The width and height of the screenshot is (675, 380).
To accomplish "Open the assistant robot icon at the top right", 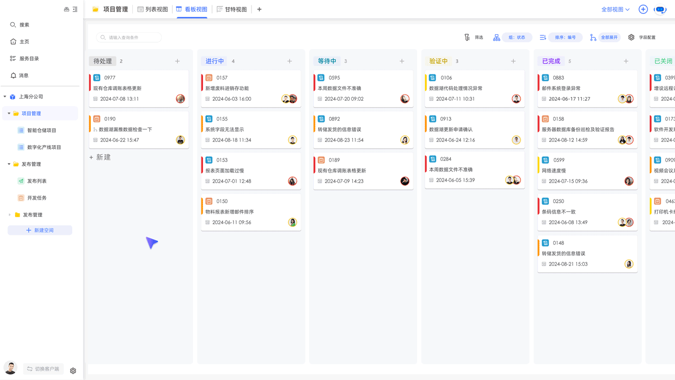I will [x=660, y=9].
